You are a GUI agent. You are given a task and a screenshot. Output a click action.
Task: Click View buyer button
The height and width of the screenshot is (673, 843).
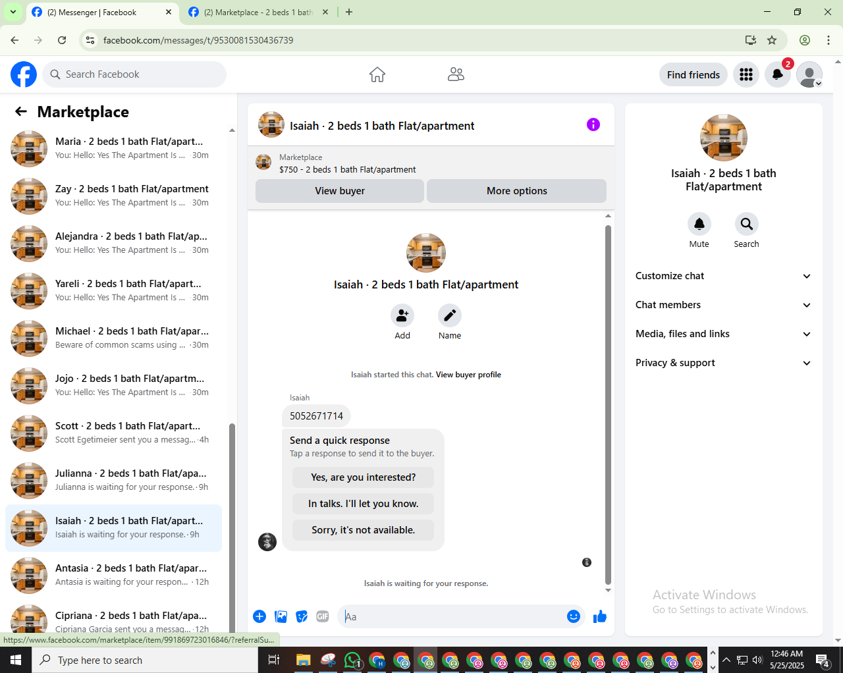(340, 191)
